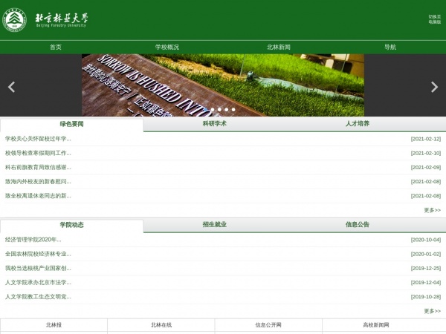Open 首页 in the green navigation bar
The height and width of the screenshot is (334, 446).
(56, 47)
